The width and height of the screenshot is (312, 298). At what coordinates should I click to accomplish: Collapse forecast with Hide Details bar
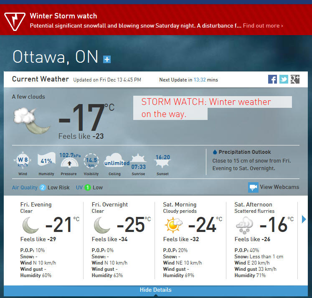point(156,290)
